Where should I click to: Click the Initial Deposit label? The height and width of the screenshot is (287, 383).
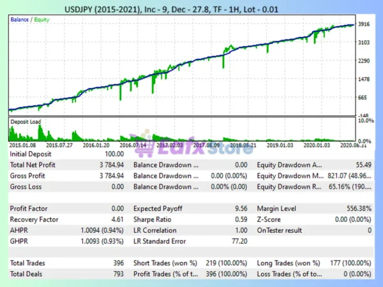click(31, 154)
